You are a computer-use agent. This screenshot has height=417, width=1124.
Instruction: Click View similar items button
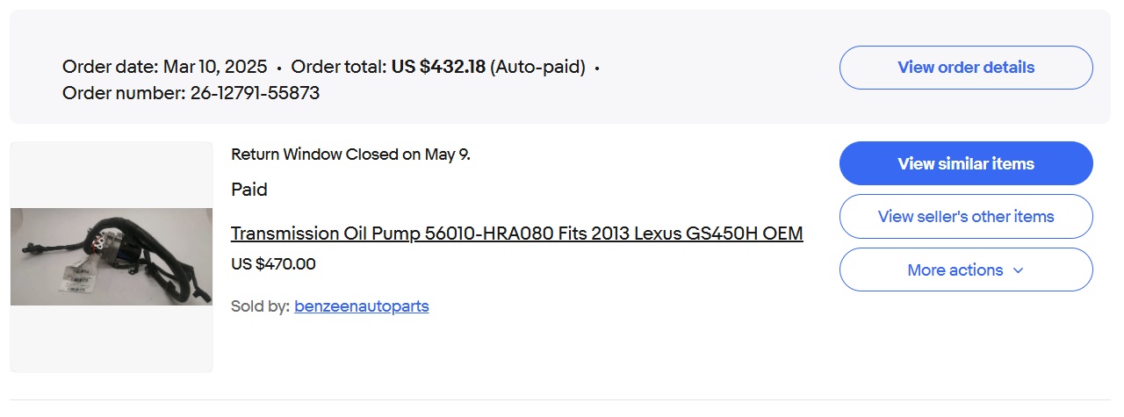tap(966, 163)
